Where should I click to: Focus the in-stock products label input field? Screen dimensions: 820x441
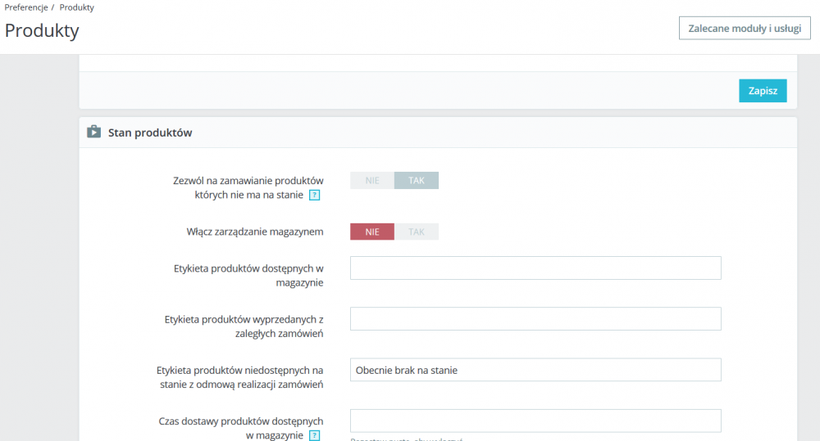pos(535,268)
